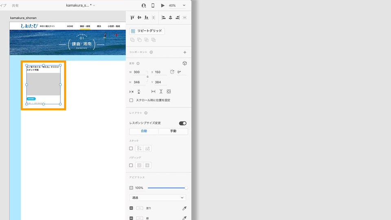The image size is (391, 220).
Task: Distribute selection horizontally
Action: (x=154, y=18)
